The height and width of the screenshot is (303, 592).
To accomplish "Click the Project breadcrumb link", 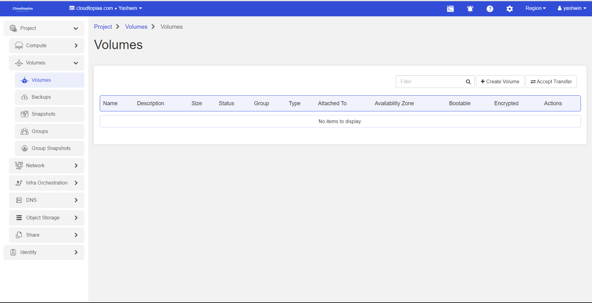I will (103, 27).
